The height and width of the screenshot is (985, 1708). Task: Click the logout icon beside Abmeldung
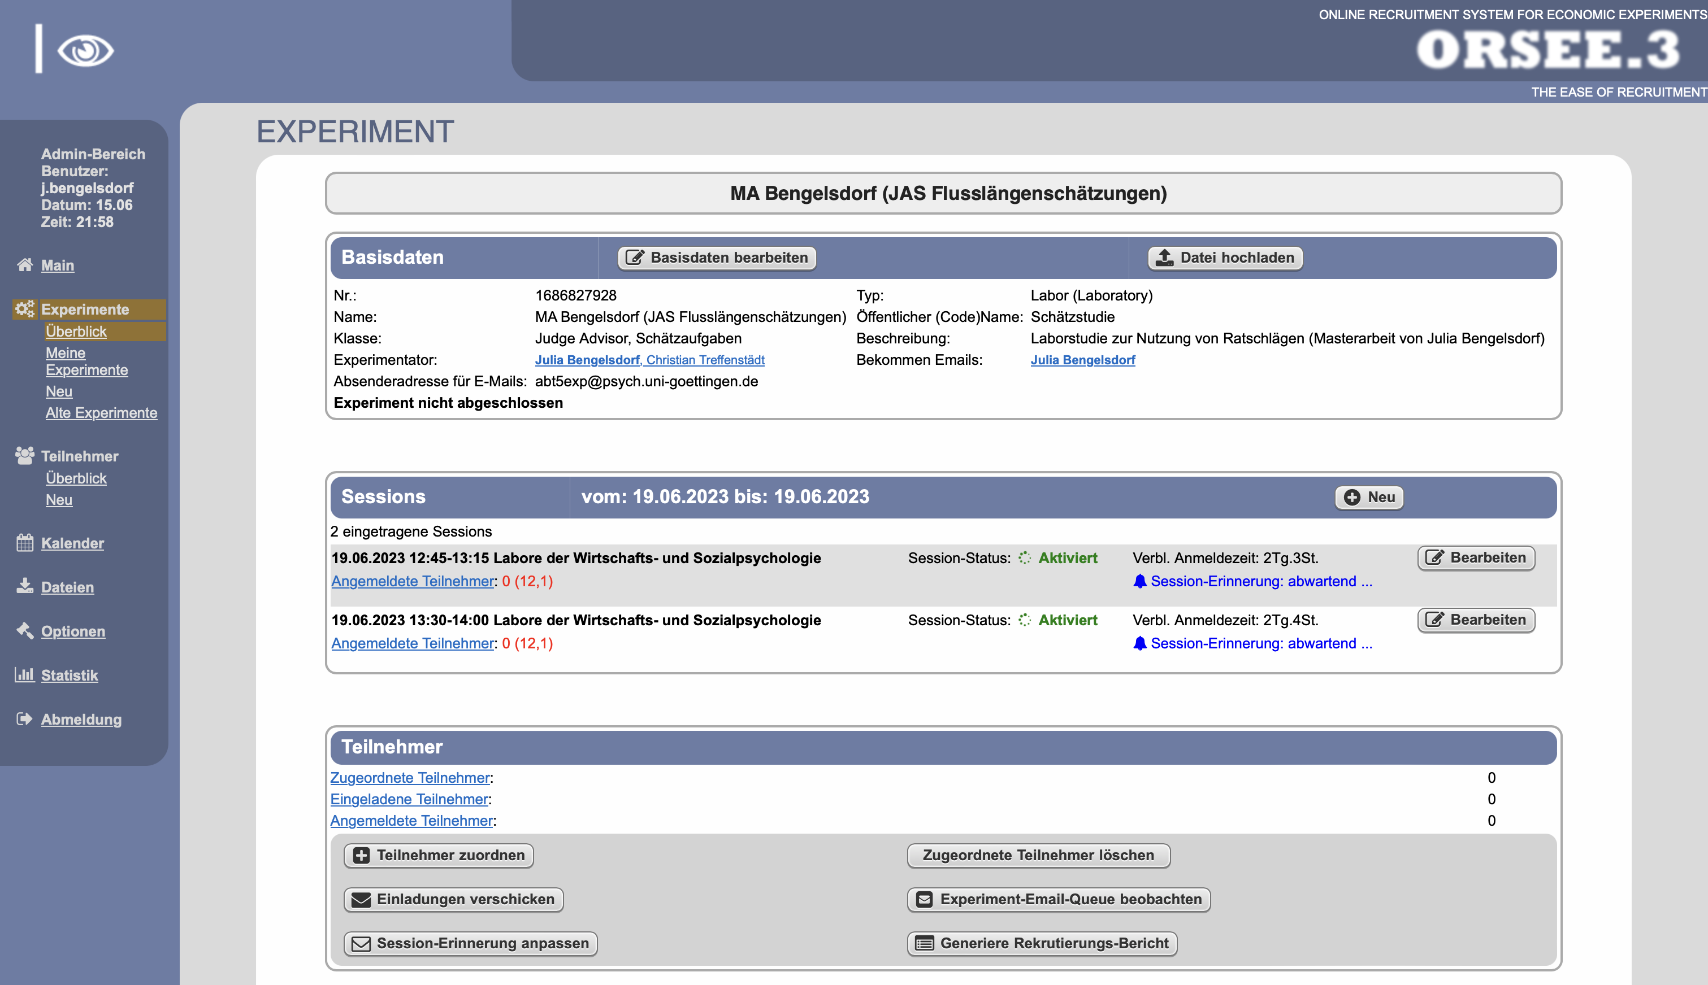(25, 718)
